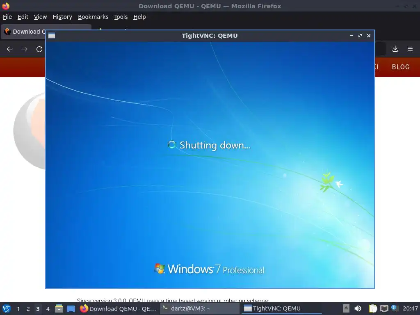Open the History menu in Firefox
This screenshot has height=315, width=420.
tap(62, 17)
